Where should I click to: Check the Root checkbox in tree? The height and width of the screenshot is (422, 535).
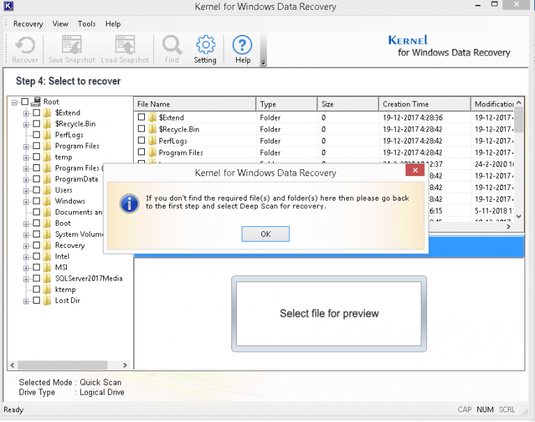pyautogui.click(x=25, y=102)
